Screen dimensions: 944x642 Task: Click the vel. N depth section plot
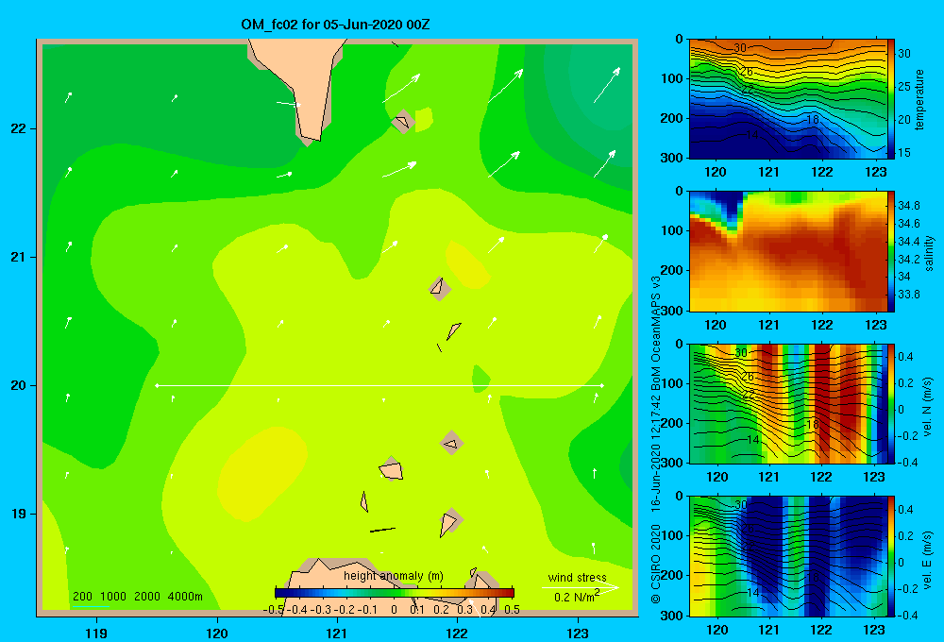tap(788, 403)
